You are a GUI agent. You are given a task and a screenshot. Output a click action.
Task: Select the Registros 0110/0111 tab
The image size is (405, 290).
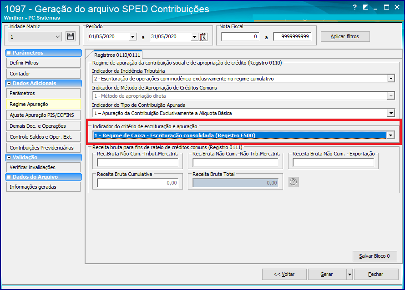coord(117,55)
